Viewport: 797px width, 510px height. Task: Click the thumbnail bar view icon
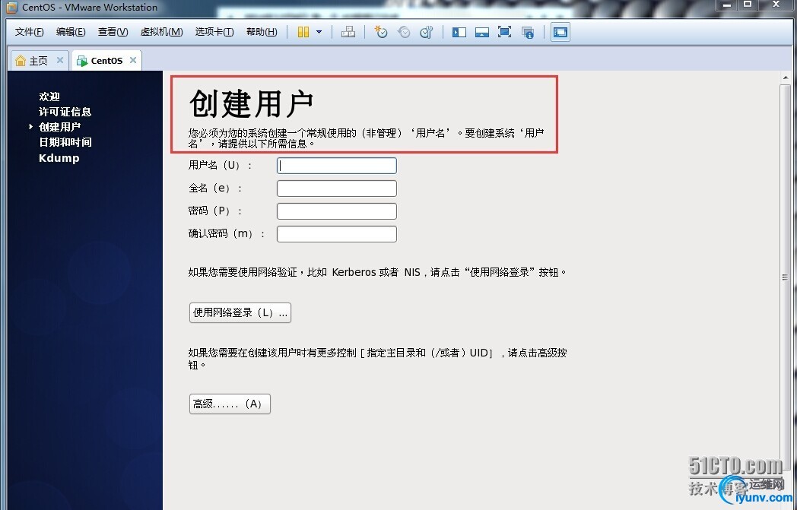[x=482, y=32]
